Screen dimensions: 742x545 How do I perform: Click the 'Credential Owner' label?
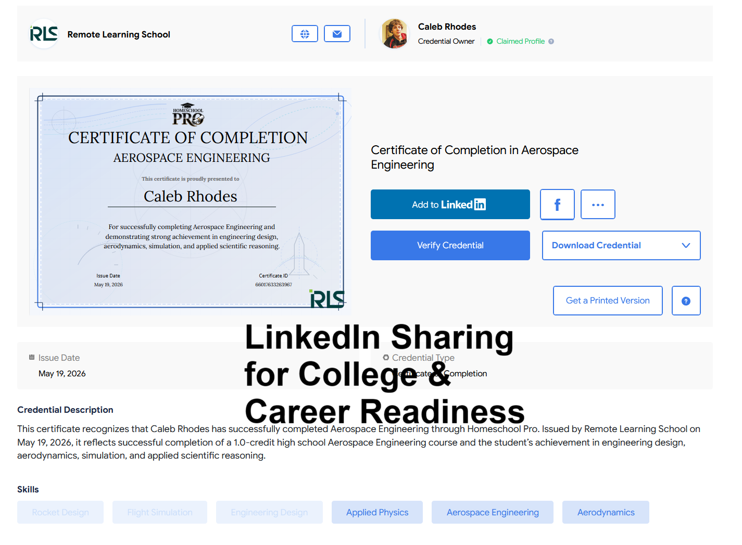[x=446, y=42]
